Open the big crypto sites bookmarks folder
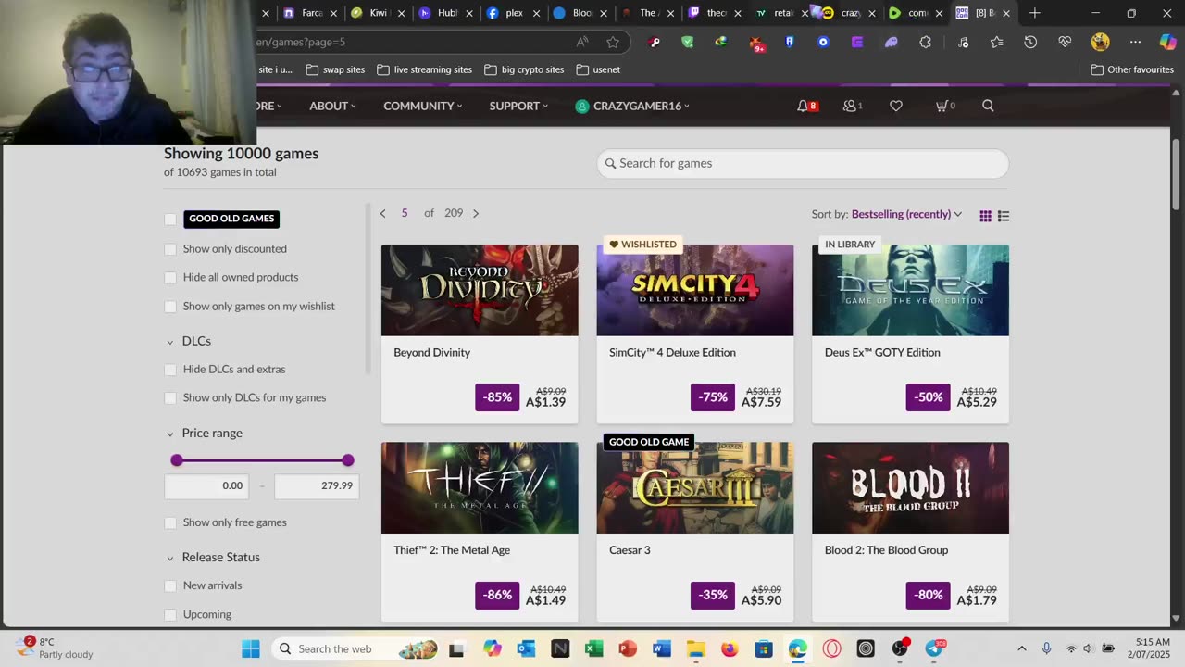Viewport: 1185px width, 667px height. coord(523,69)
